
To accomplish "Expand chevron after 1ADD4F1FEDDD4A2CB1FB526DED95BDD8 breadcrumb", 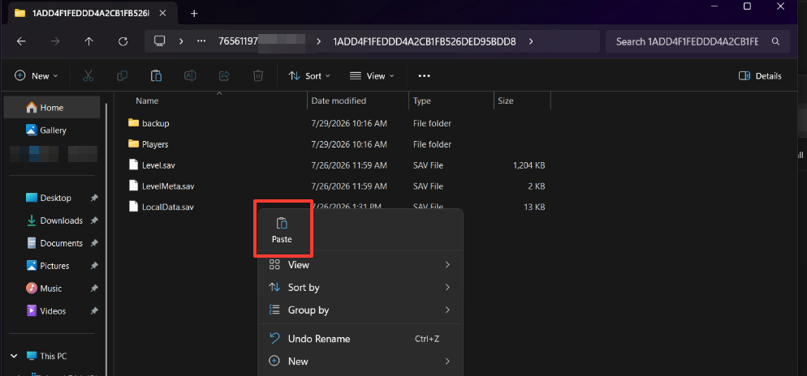I will coord(531,41).
